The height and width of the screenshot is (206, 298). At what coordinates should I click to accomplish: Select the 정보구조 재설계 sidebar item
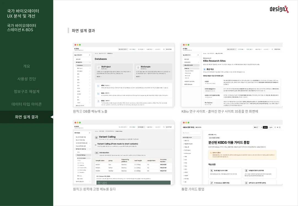click(x=26, y=92)
